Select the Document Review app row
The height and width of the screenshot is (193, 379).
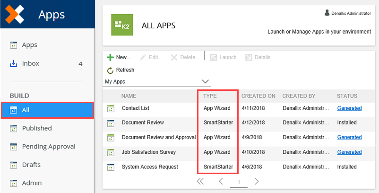click(143, 123)
